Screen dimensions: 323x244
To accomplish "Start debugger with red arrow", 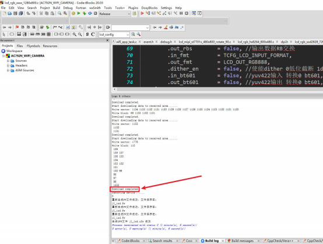I will 142,13.
